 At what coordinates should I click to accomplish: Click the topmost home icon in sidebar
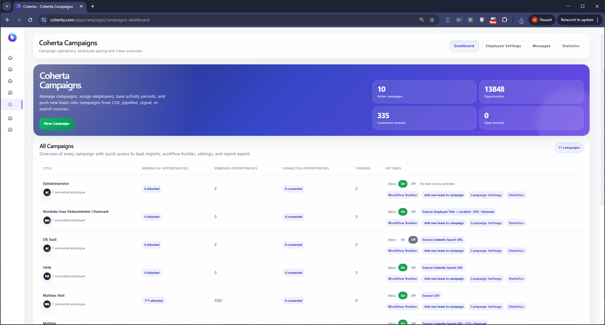coord(10,58)
